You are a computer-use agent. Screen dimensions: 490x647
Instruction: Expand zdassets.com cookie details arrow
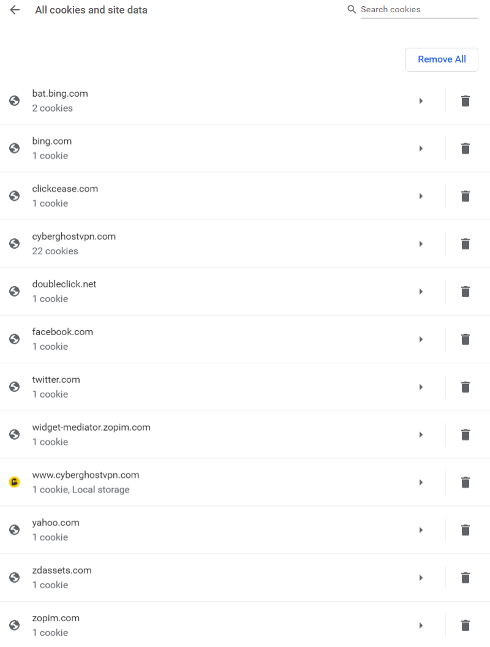421,578
